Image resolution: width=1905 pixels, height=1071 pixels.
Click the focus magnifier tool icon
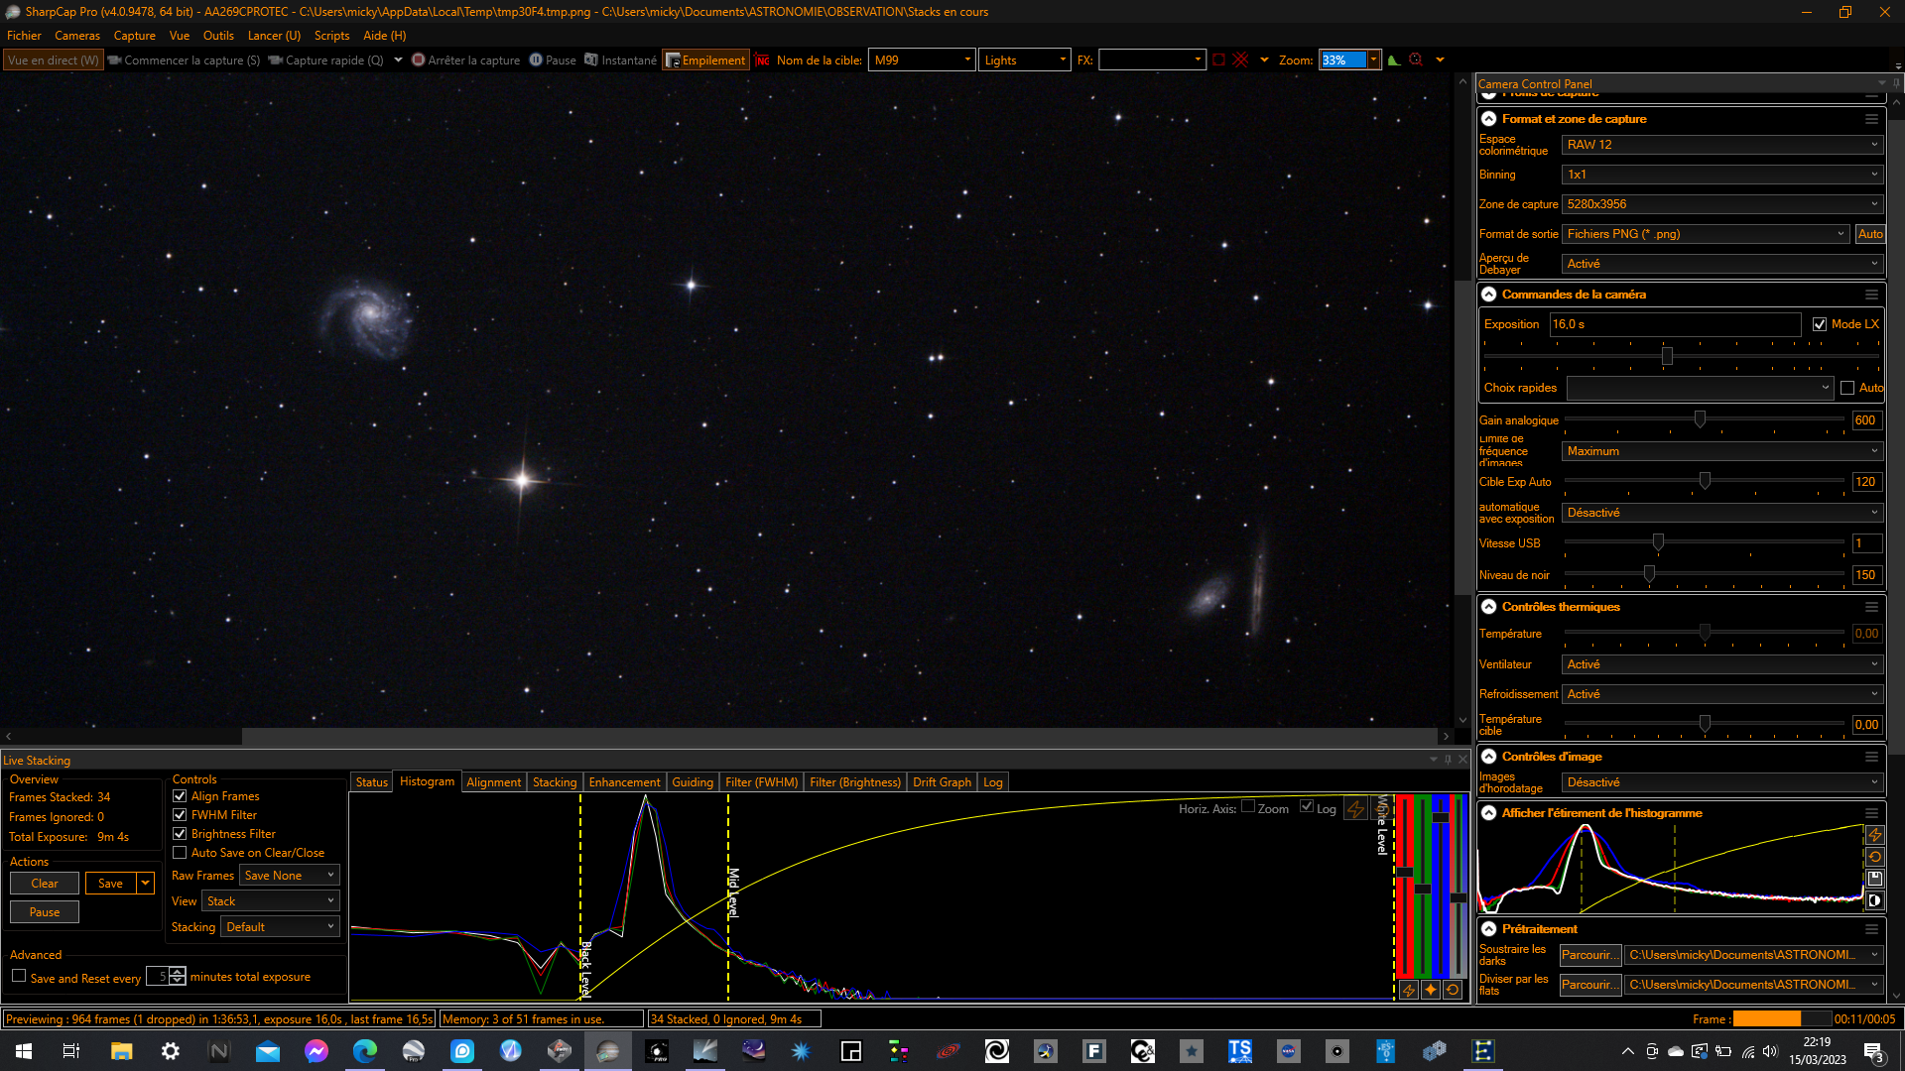(x=1416, y=59)
